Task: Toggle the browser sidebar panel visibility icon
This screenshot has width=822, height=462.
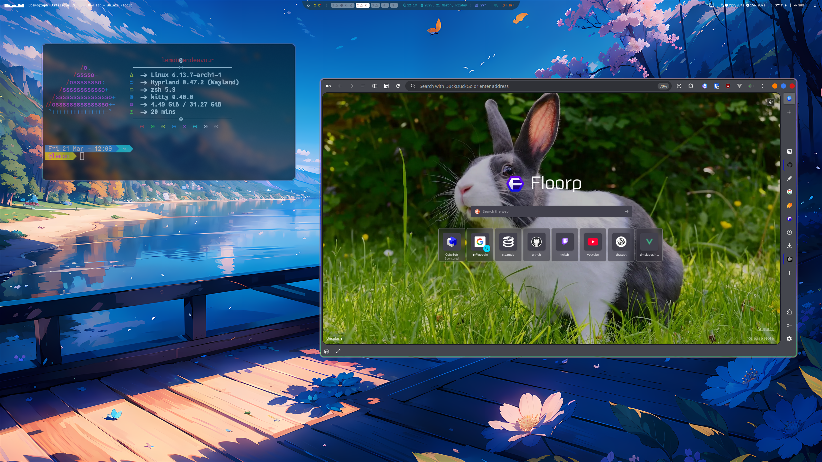Action: click(x=374, y=86)
